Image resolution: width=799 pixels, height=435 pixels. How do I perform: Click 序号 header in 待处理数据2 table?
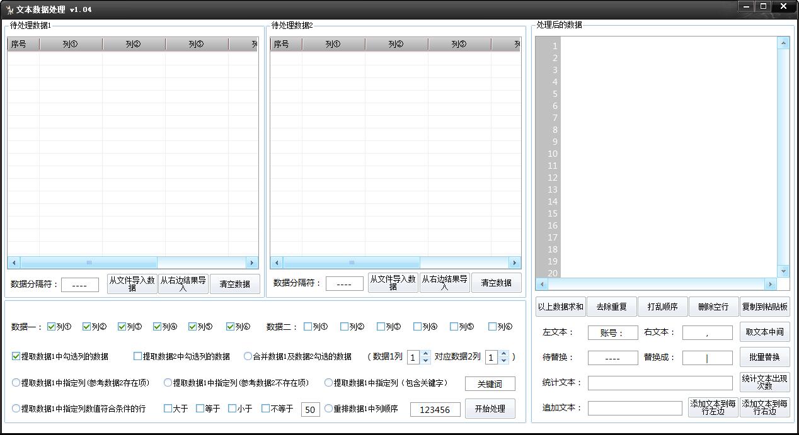286,44
